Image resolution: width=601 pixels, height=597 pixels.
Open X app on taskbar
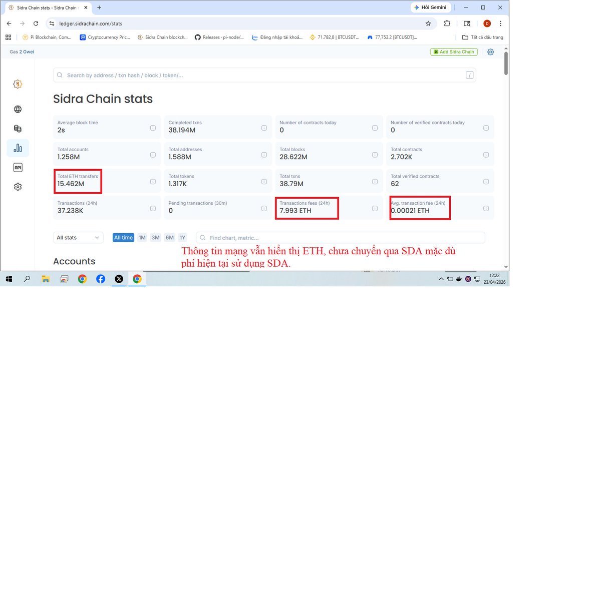tap(119, 279)
